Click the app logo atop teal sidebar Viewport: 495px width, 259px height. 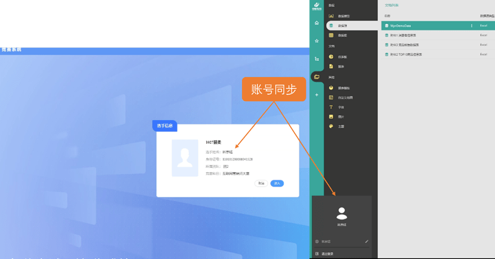pyautogui.click(x=317, y=6)
